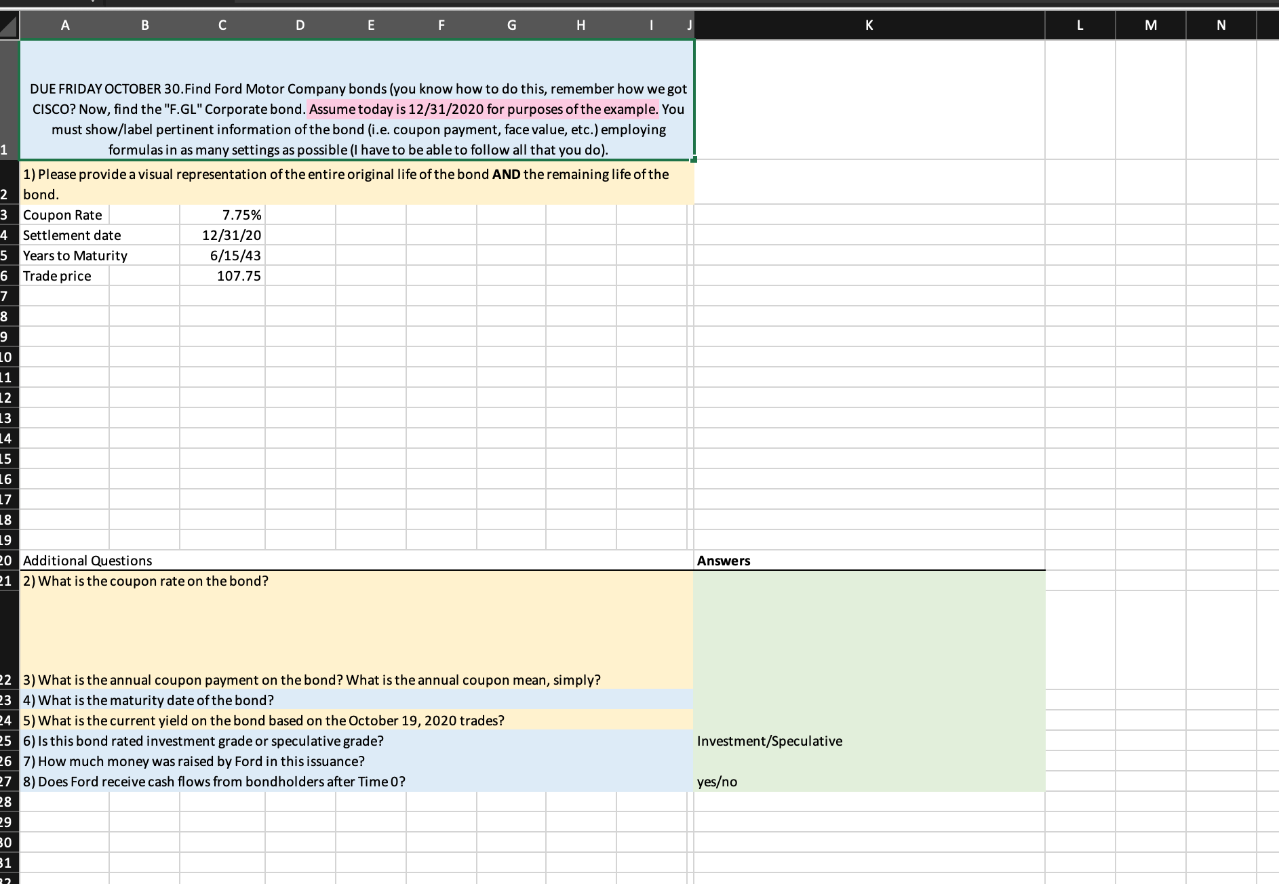Select row 3 header
Image resolution: width=1279 pixels, height=884 pixels.
click(8, 215)
